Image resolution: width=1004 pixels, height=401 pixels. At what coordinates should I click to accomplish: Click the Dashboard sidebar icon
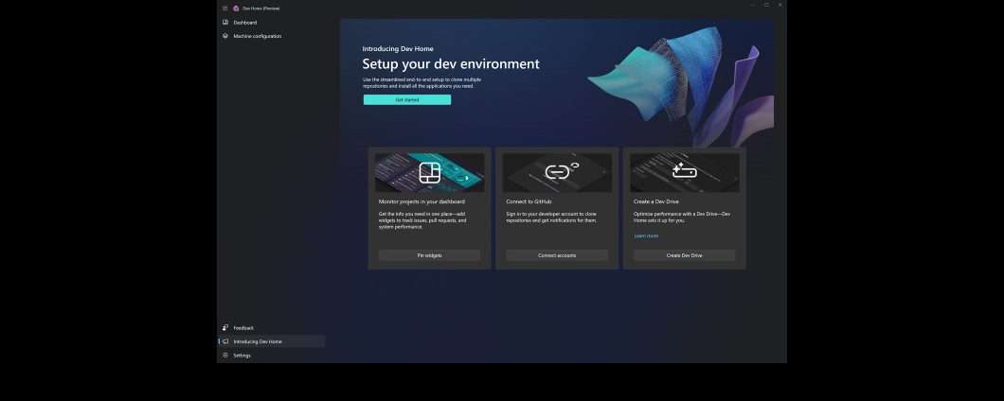pos(225,23)
